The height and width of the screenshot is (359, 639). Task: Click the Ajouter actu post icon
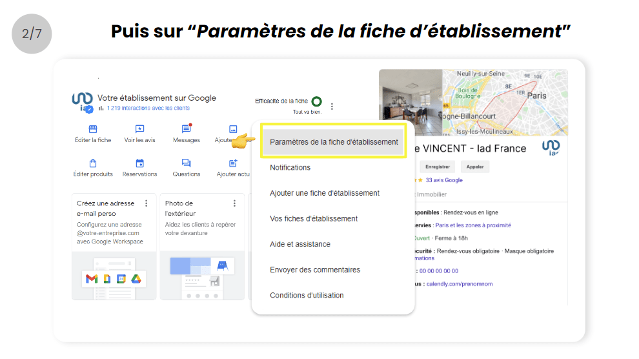(233, 163)
